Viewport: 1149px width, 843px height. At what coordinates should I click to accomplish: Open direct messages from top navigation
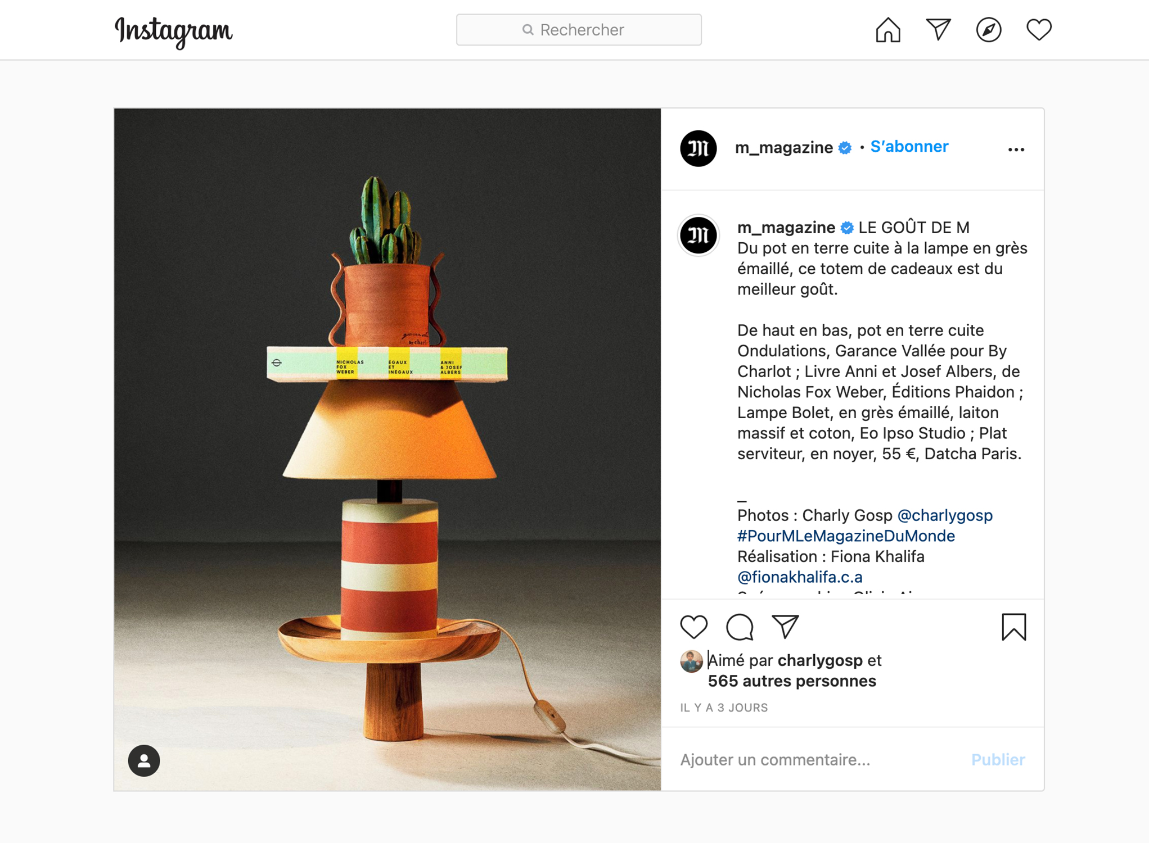pyautogui.click(x=938, y=30)
